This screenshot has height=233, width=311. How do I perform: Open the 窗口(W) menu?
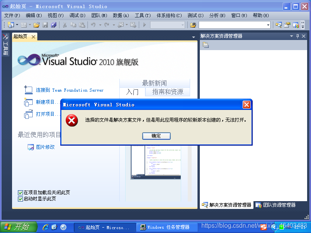pyautogui.click(x=239, y=15)
